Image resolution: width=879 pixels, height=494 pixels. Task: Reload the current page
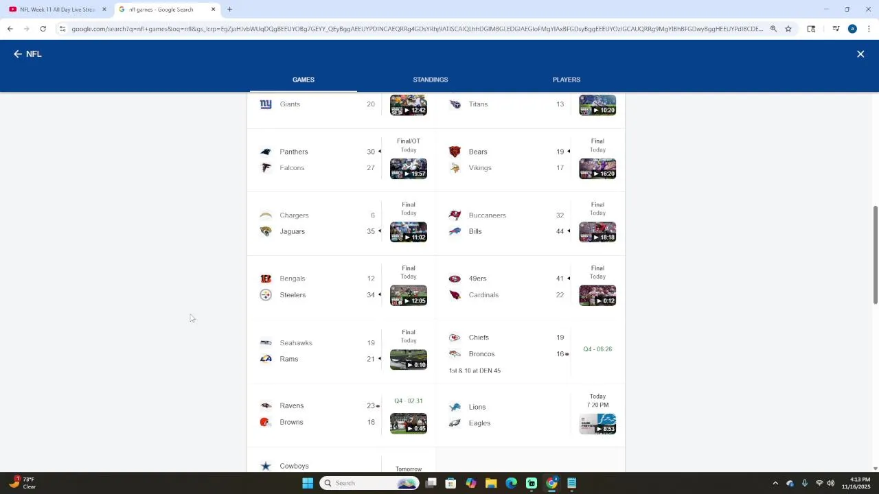[x=43, y=29]
